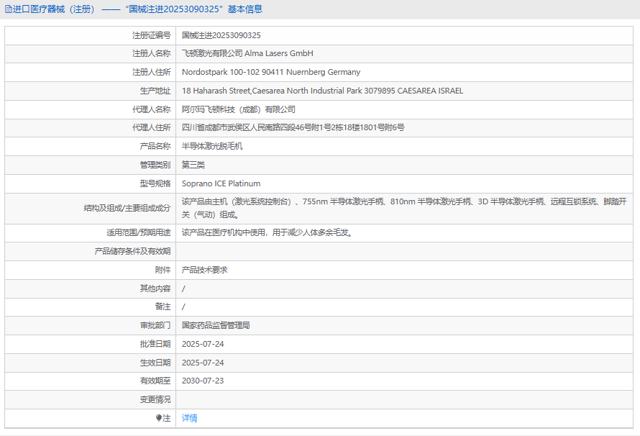Image resolution: width=640 pixels, height=436 pixels.
Task: Click the 产品技术要求 attachment text
Action: 204,270
